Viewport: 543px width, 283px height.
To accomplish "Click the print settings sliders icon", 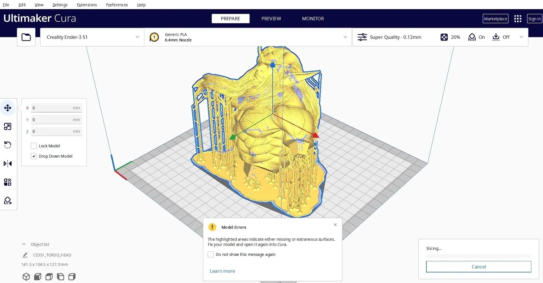I will (362, 37).
